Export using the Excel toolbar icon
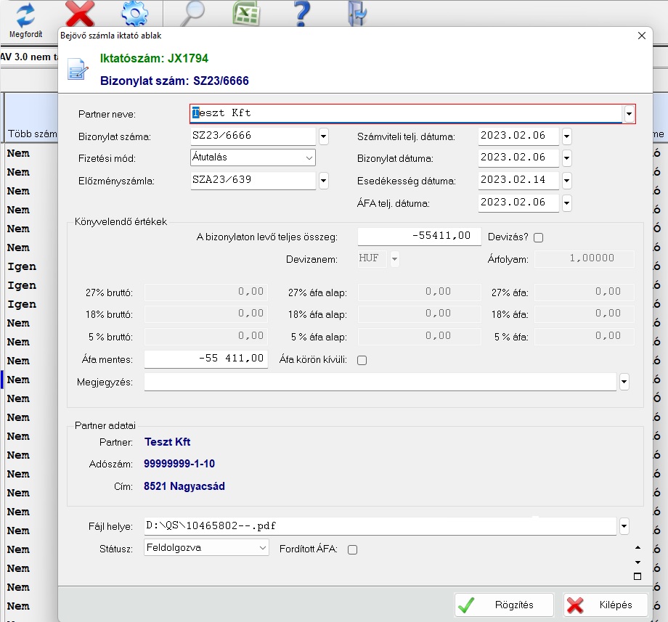This screenshot has width=668, height=622. point(246,14)
